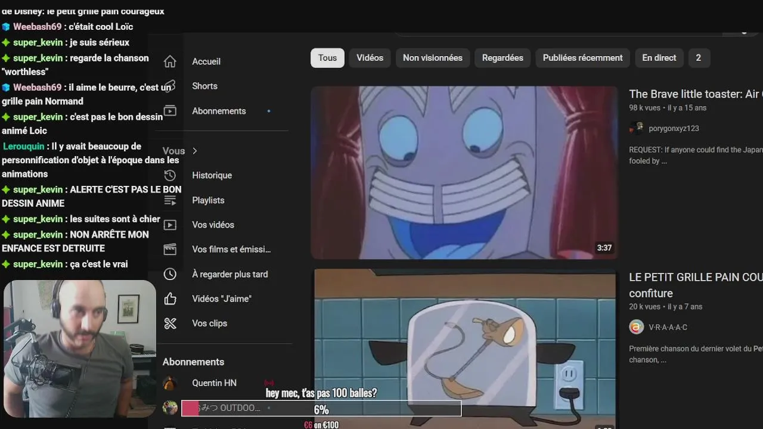Click chat message 'c'était cool Loïc'
This screenshot has width=763, height=429.
101,26
